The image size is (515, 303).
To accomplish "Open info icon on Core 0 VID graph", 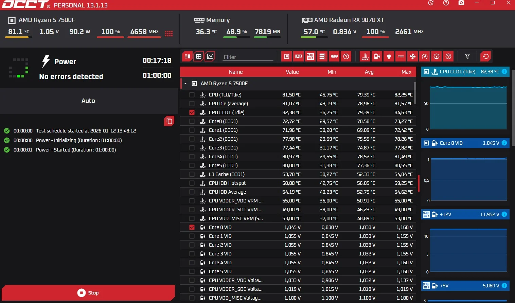I will [504, 143].
